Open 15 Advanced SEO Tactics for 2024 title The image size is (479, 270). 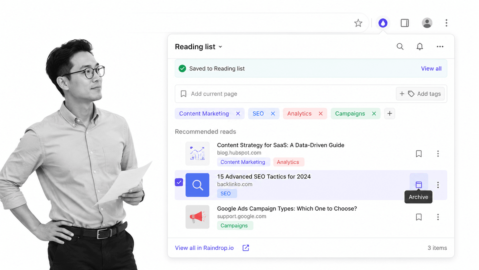tap(264, 177)
